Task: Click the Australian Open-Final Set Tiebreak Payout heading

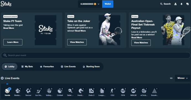Action: [143, 24]
